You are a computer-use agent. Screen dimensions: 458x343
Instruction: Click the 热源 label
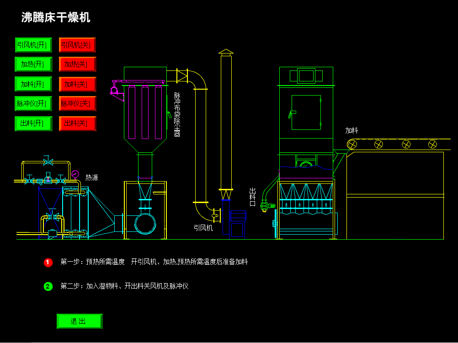pyautogui.click(x=91, y=177)
